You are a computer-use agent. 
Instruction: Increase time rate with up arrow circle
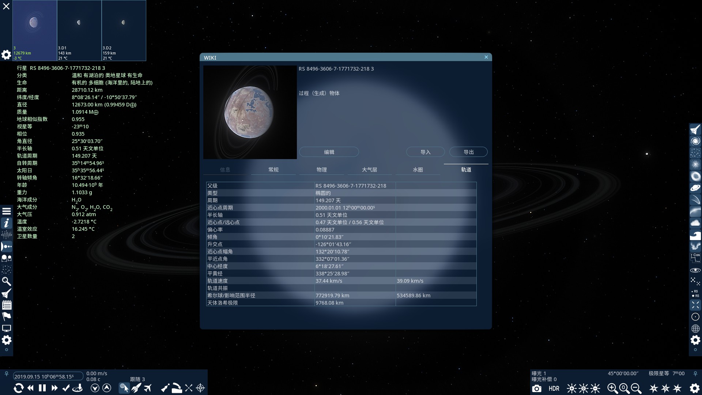click(x=107, y=388)
